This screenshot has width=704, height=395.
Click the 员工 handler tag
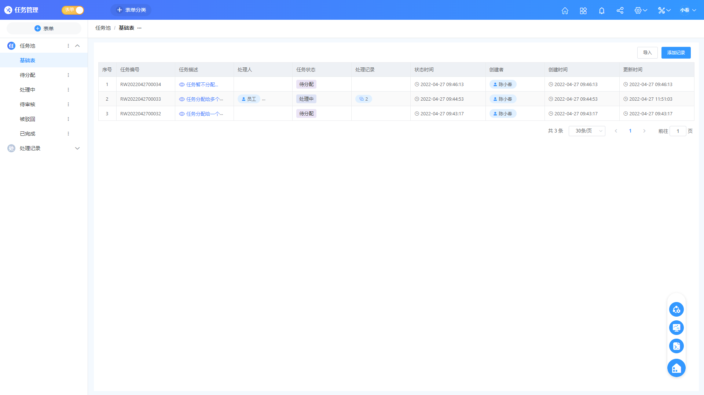(249, 99)
